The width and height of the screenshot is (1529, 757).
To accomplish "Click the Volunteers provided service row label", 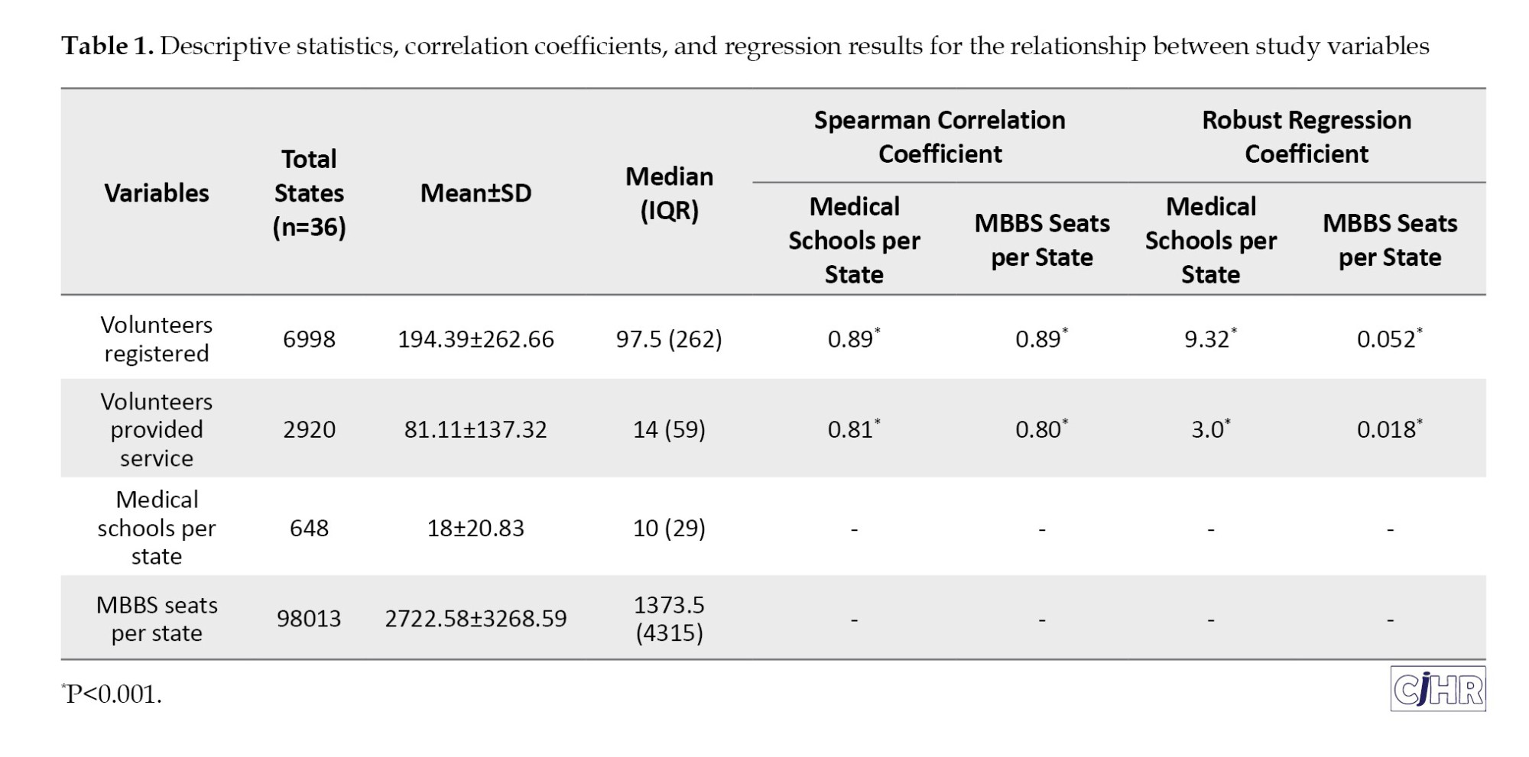I will point(157,429).
